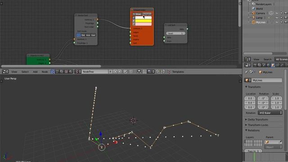Select the texture nodes tree type icon
Screen dimensions: 288x162
pyautogui.click(x=66, y=72)
